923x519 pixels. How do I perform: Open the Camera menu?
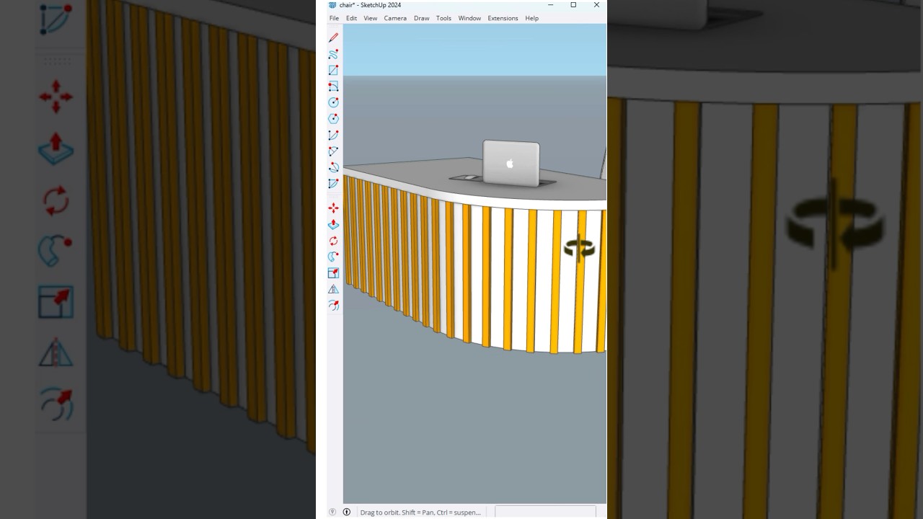pos(395,18)
